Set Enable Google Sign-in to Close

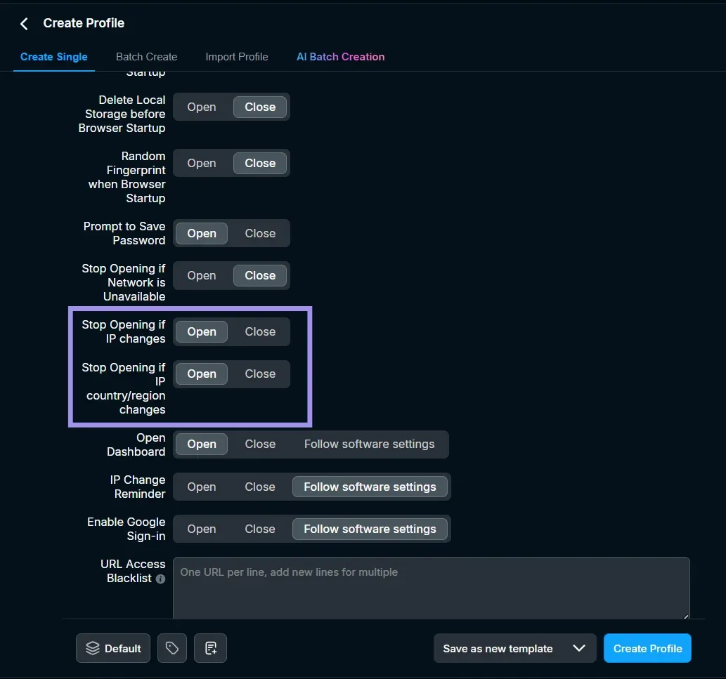coord(260,529)
